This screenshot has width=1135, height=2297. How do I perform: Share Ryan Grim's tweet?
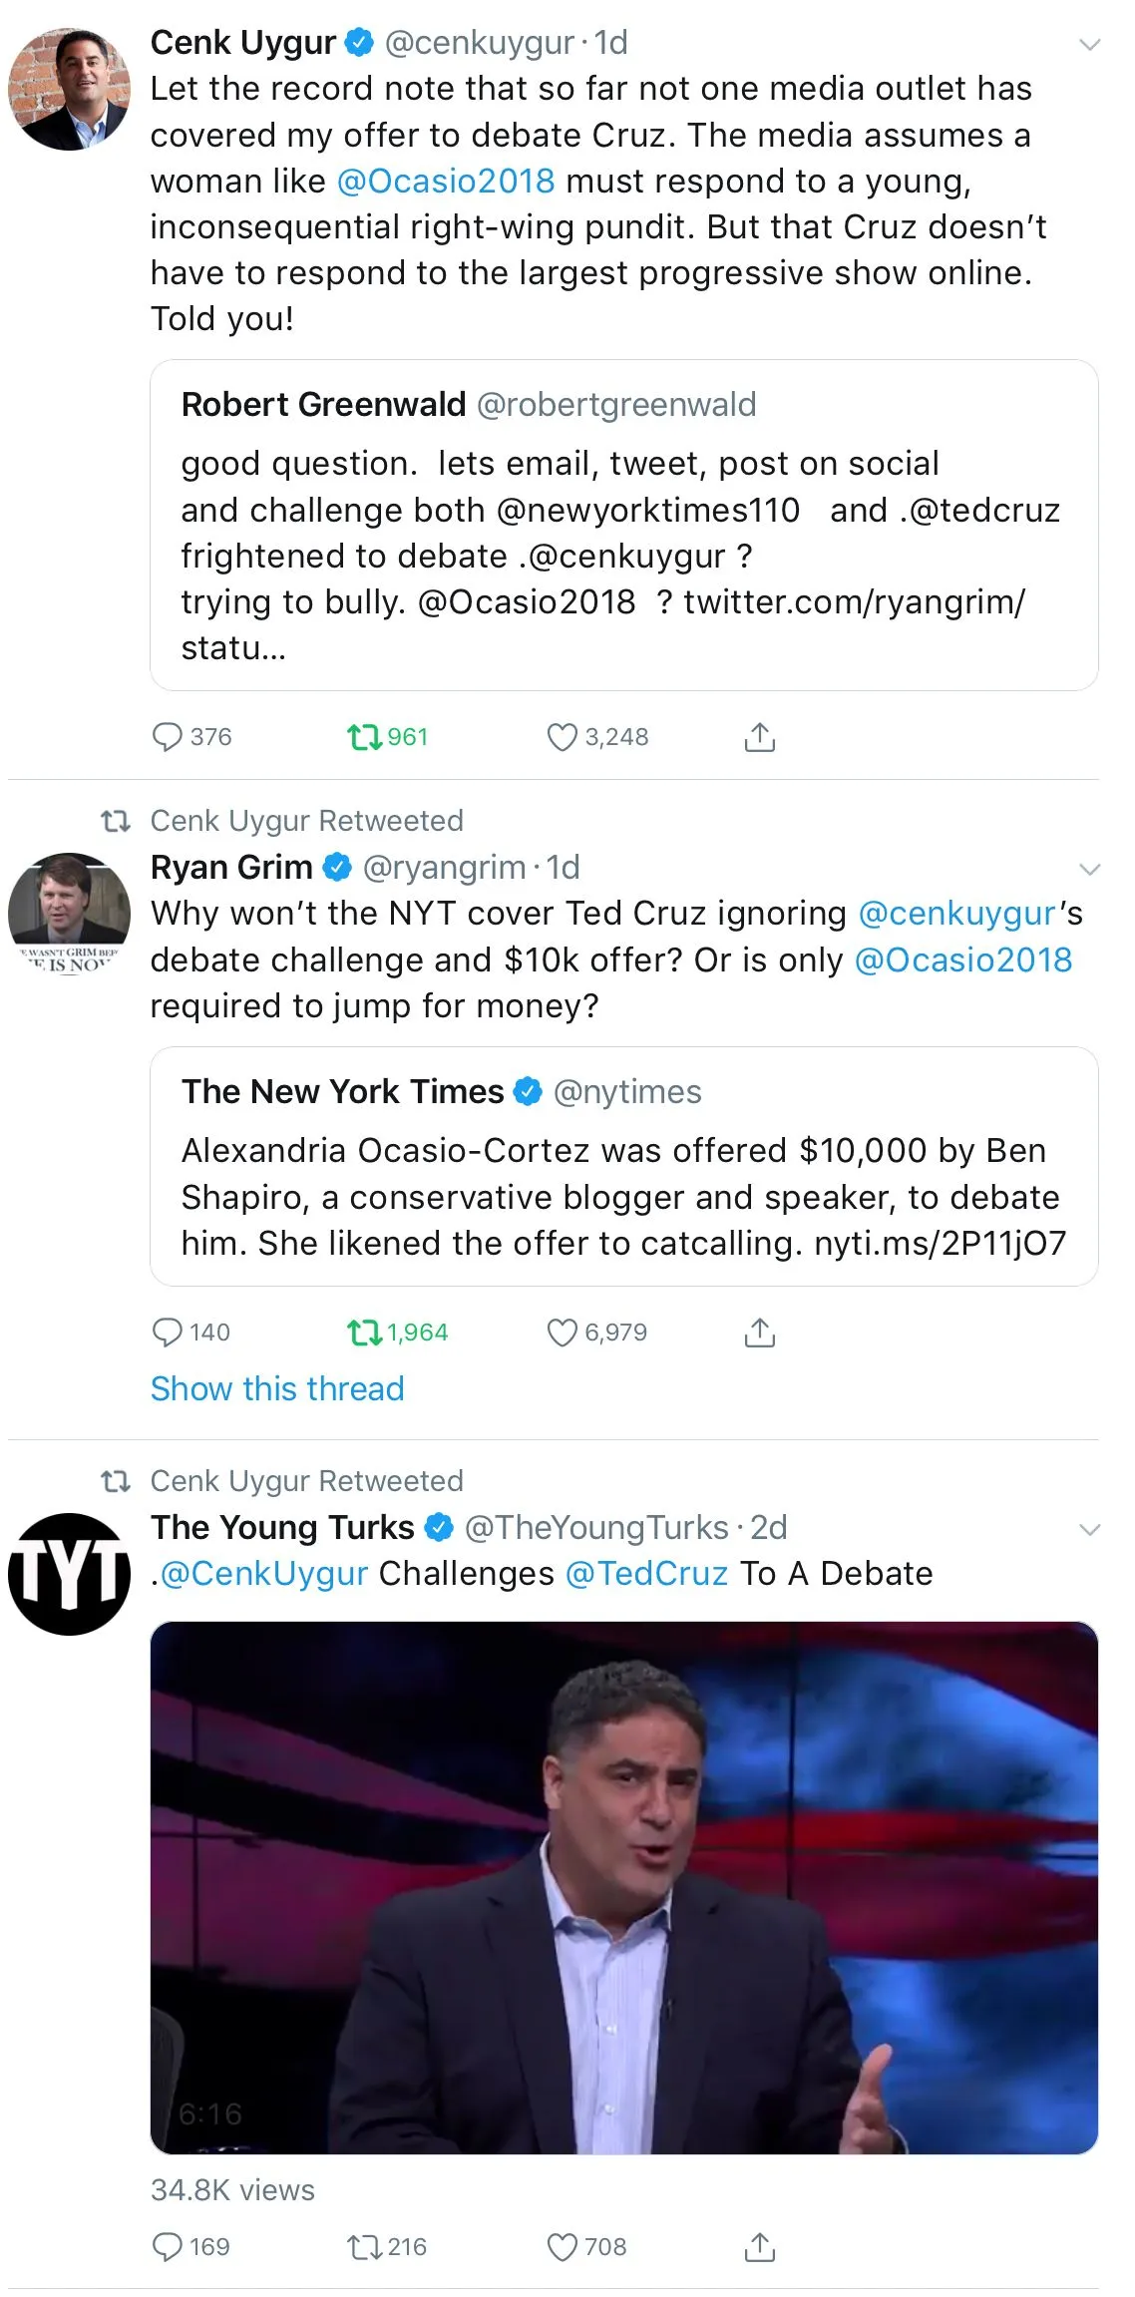pyautogui.click(x=759, y=1333)
